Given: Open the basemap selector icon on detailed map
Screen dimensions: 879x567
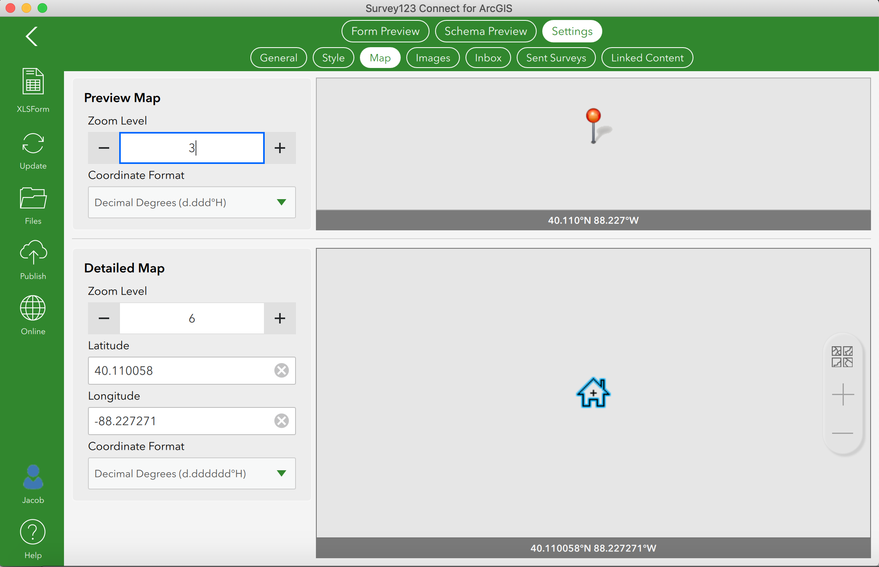Looking at the screenshot, I should [842, 357].
